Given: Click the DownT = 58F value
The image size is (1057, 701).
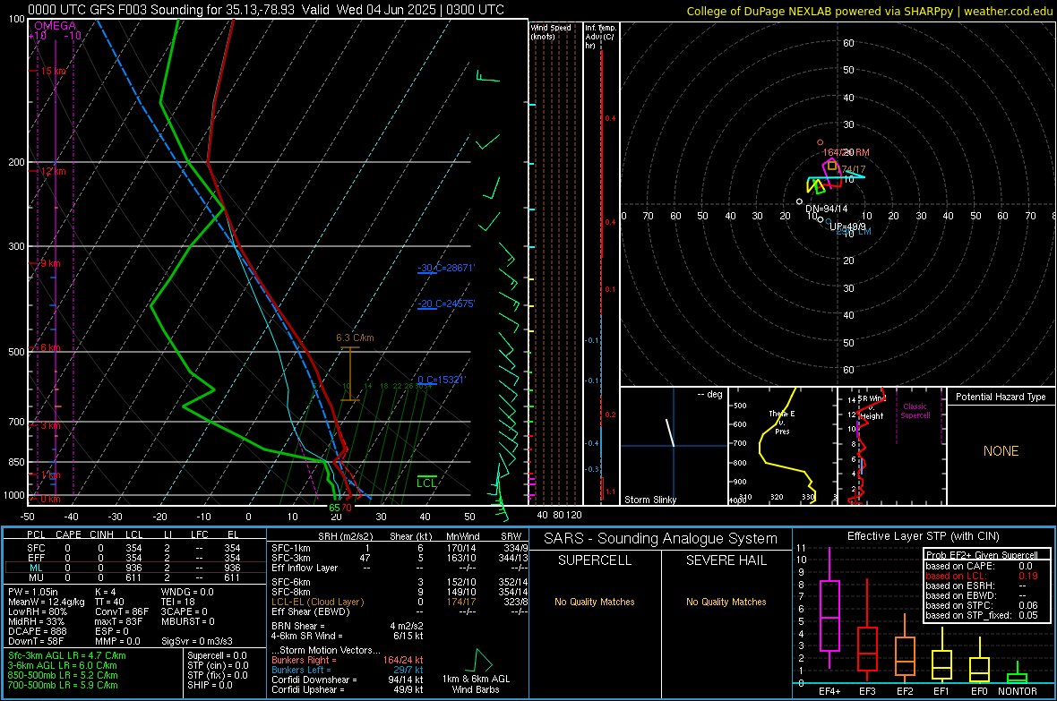Looking at the screenshot, I should pos(35,642).
